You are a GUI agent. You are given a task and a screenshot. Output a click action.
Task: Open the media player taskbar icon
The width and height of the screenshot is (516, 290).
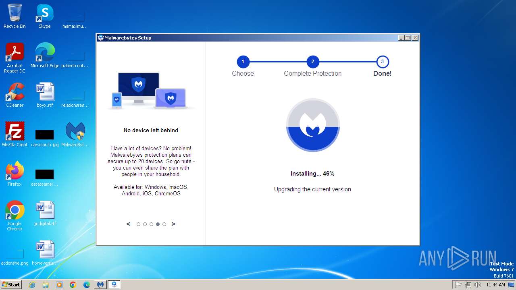[x=59, y=285]
